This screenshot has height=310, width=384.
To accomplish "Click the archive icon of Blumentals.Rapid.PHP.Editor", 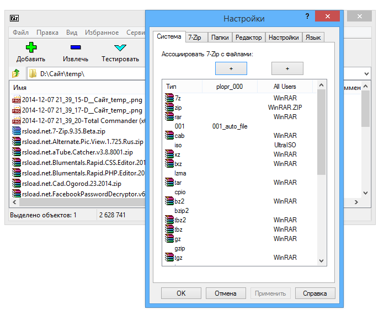I will pos(17,173).
